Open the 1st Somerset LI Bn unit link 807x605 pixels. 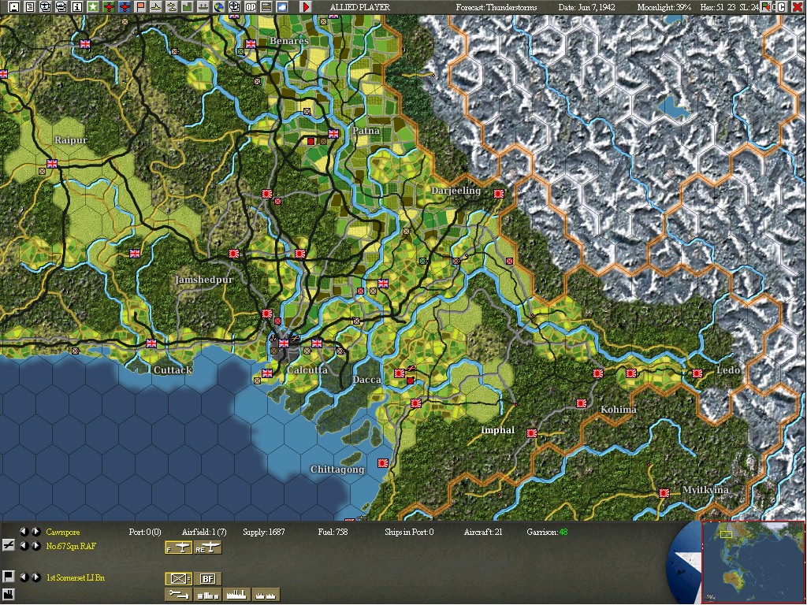pyautogui.click(x=75, y=577)
